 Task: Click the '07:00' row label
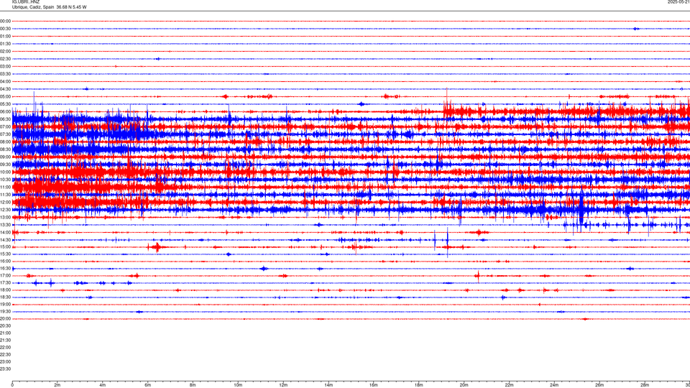coord(5,126)
